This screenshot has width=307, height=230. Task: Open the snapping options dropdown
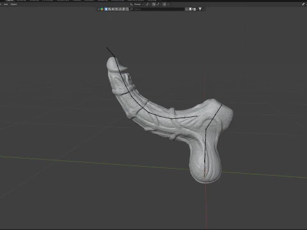click(159, 4)
